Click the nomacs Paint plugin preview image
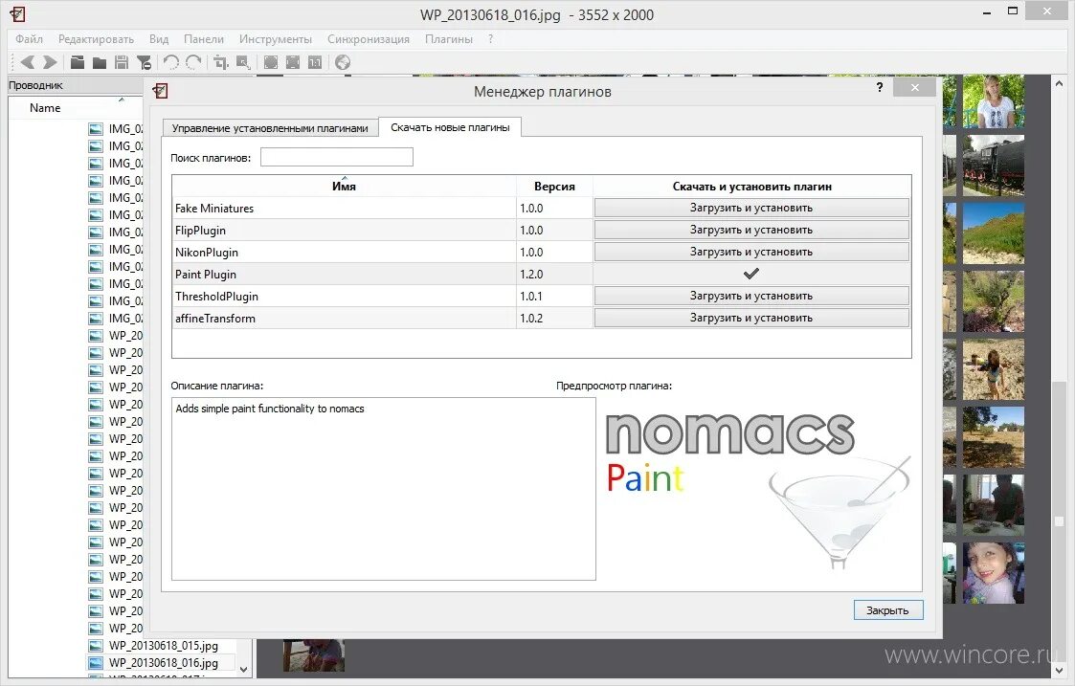This screenshot has width=1075, height=686. (759, 490)
